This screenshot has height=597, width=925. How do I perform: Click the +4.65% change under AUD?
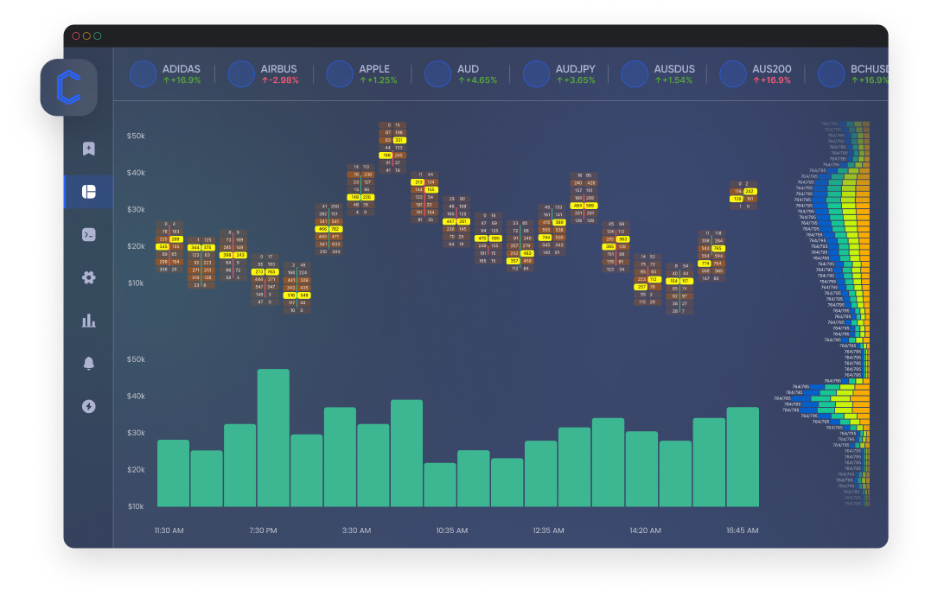pos(477,80)
